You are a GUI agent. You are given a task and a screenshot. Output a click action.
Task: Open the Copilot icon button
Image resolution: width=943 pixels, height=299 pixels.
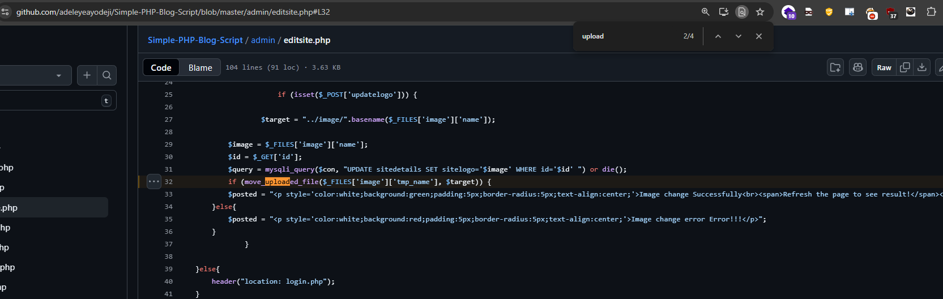[858, 67]
